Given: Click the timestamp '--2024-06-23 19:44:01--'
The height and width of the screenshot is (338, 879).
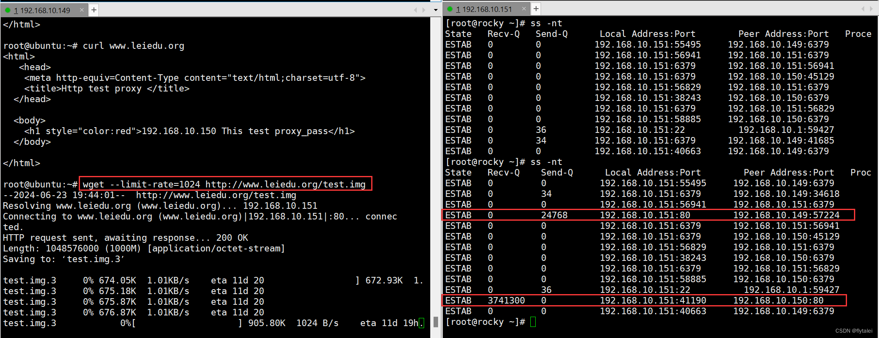Looking at the screenshot, I should (x=64, y=195).
